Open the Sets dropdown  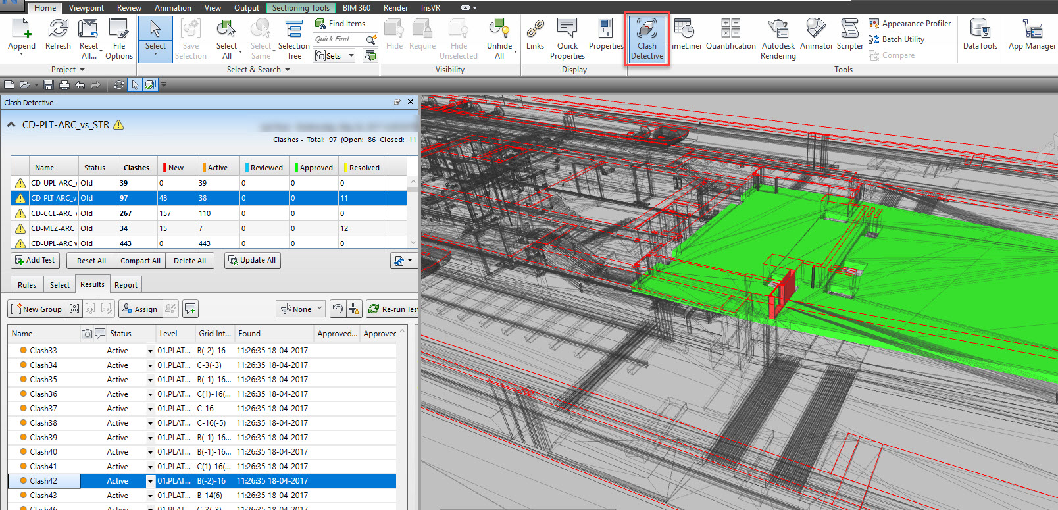coord(335,55)
